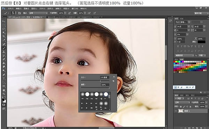Choose the hard round brush preset
This screenshot has height=129, width=209.
pos(87,94)
